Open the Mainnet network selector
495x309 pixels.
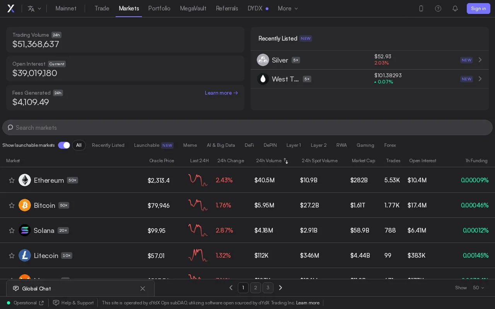tap(66, 8)
